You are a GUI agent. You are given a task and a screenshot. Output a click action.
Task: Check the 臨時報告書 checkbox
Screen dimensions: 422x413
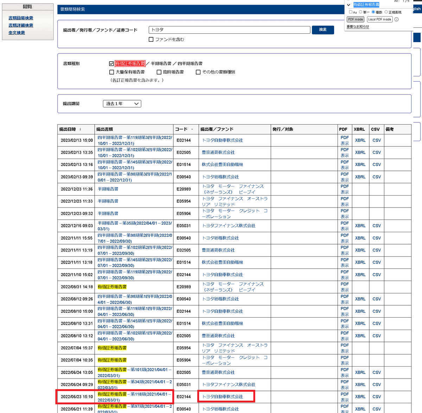coord(159,72)
